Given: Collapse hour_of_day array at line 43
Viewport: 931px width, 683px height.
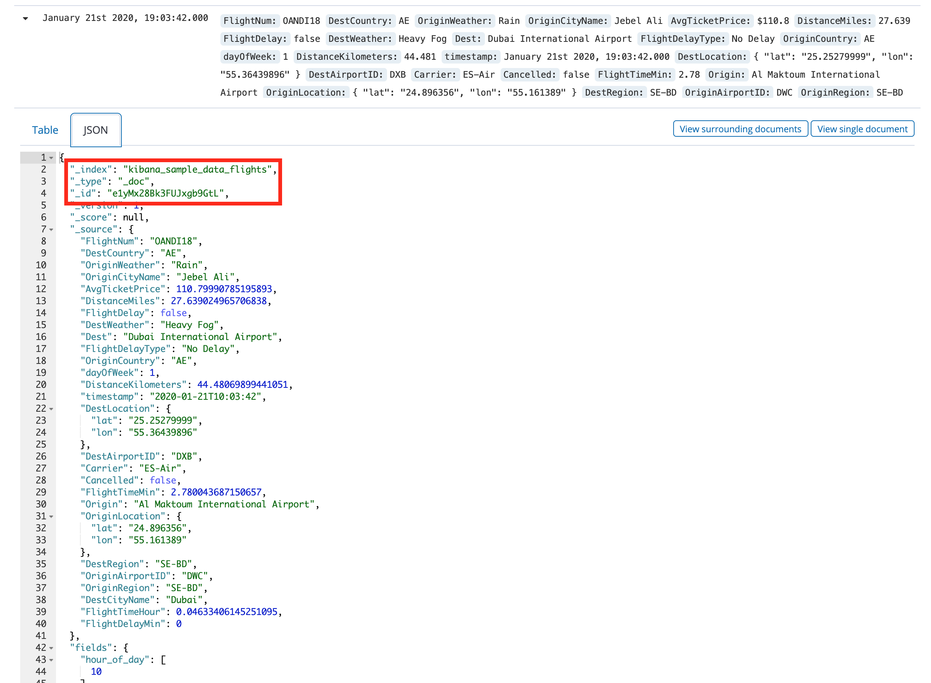Looking at the screenshot, I should [51, 660].
